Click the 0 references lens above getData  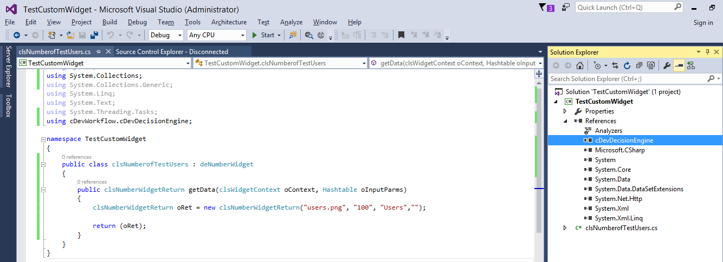92,182
